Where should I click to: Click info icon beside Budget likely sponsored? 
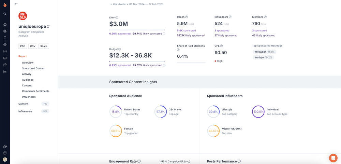(164, 65)
